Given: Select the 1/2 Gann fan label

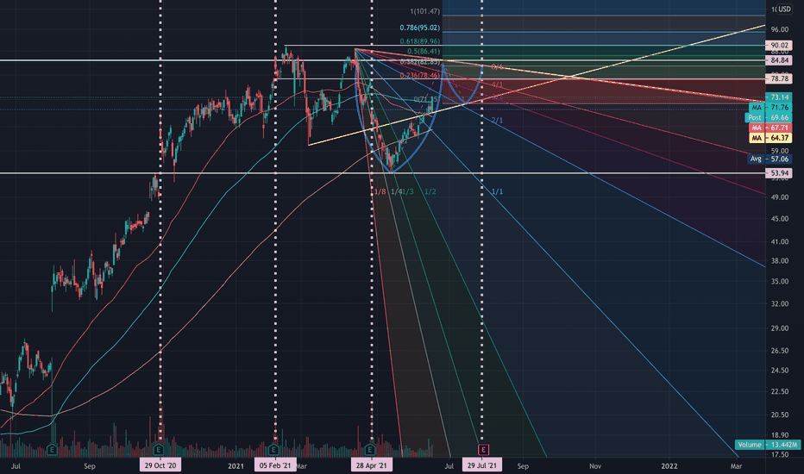Looking at the screenshot, I should 430,191.
